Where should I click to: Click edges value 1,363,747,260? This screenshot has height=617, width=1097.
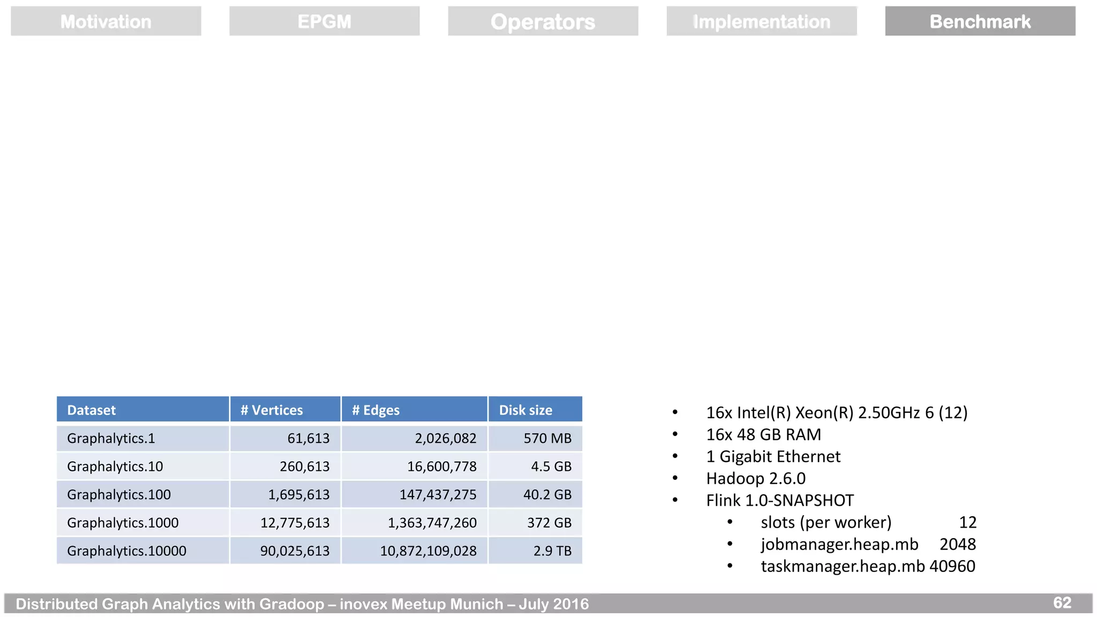(x=415, y=523)
